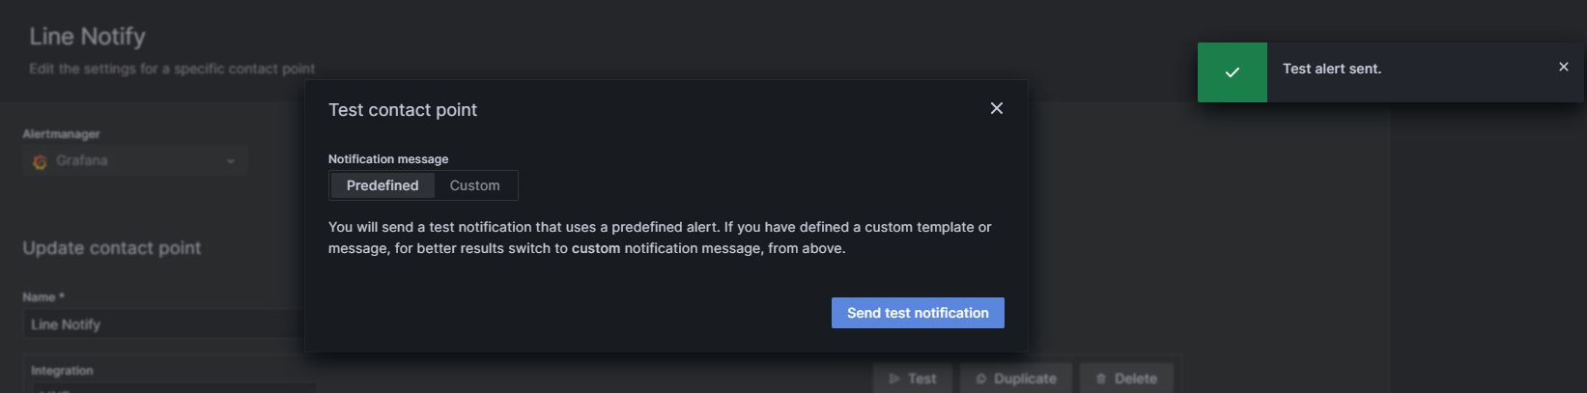Click inside the Name field Line Notify
This screenshot has height=393, width=1587.
(x=164, y=324)
